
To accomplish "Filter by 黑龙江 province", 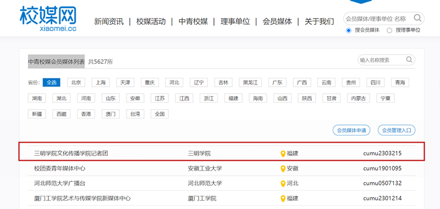I will pos(250,82).
